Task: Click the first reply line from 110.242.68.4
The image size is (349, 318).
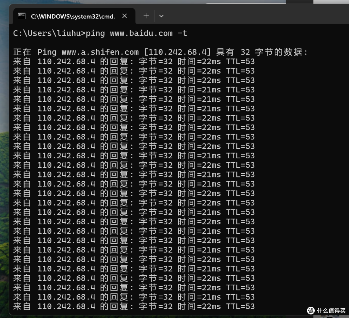Action: [x=134, y=62]
